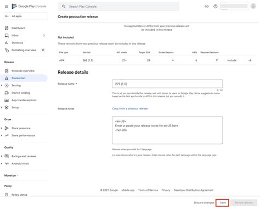Click the Store performance trend icon
Image resolution: width=260 pixels, height=209 pixels.
click(x=7, y=135)
